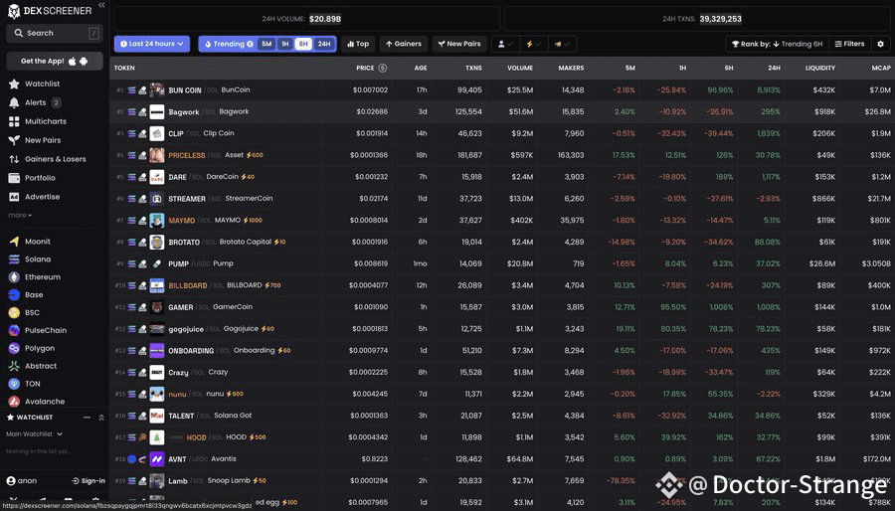Open Portfolio wallet icon
This screenshot has height=511, width=895.
tap(14, 178)
